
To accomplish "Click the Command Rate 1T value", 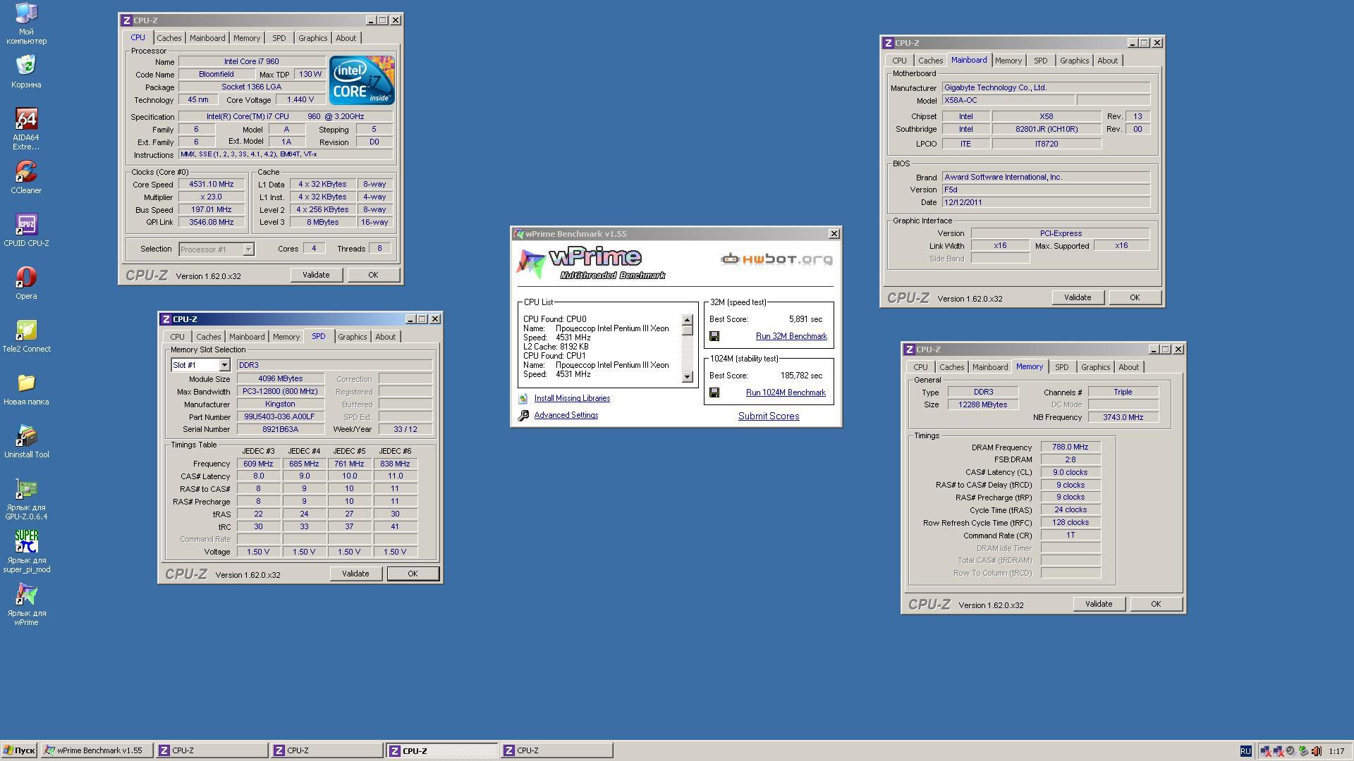I will point(1071,536).
